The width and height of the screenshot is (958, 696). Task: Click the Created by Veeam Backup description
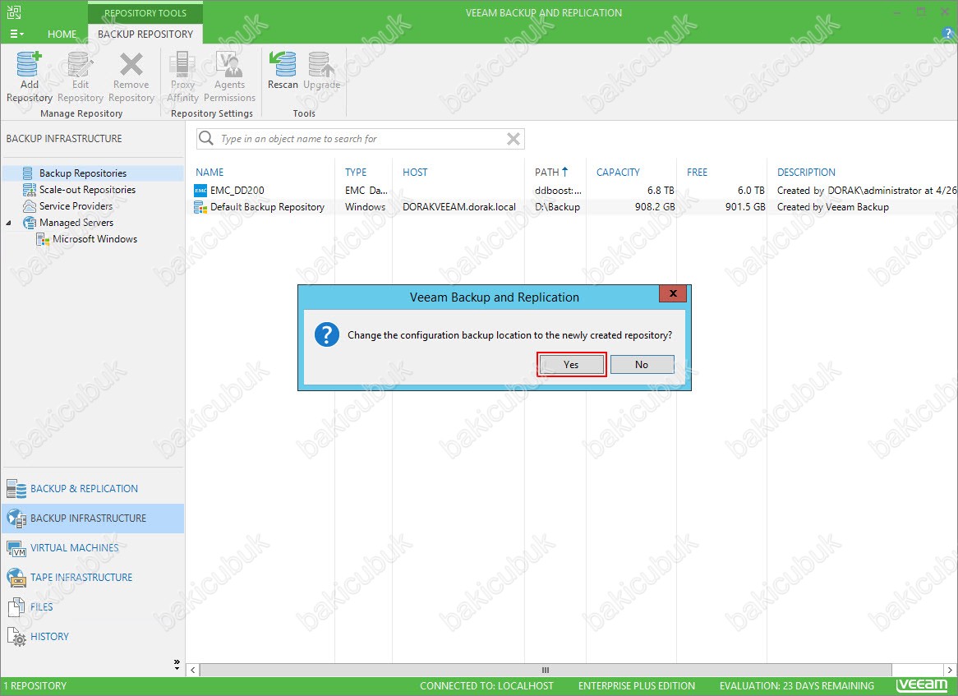pyautogui.click(x=833, y=207)
